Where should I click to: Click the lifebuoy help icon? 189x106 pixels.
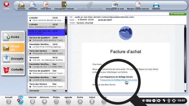(x=174, y=100)
